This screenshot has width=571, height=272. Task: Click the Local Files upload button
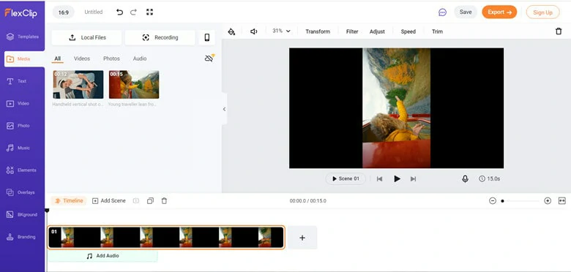[86, 37]
